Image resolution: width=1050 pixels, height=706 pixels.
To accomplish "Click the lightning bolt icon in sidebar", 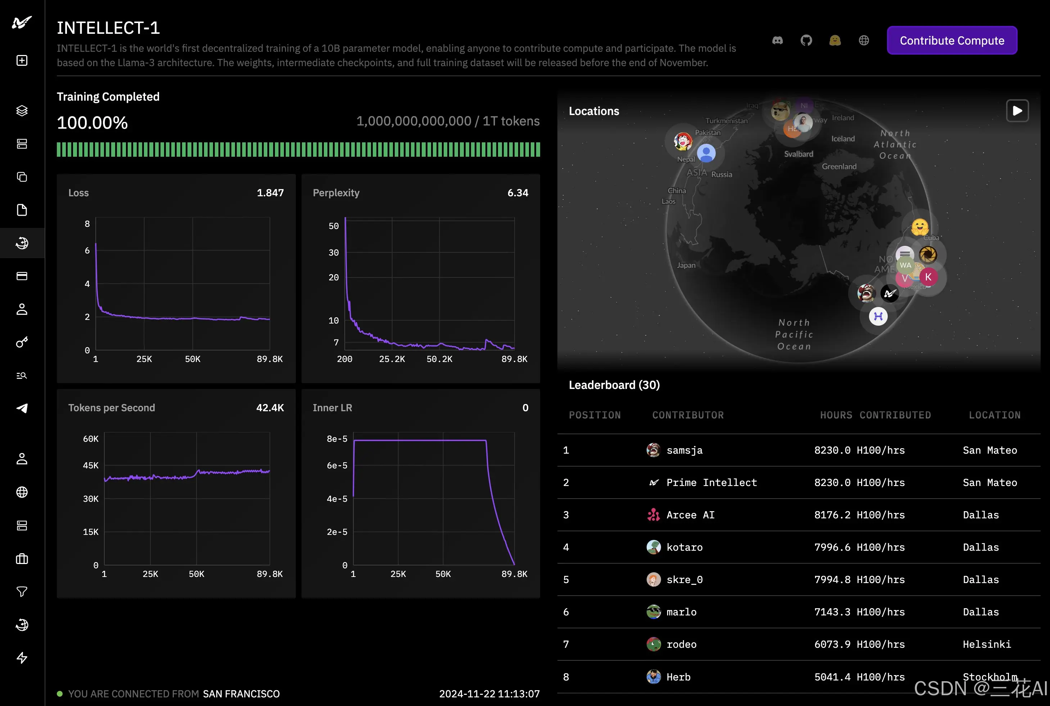I will coord(22,658).
